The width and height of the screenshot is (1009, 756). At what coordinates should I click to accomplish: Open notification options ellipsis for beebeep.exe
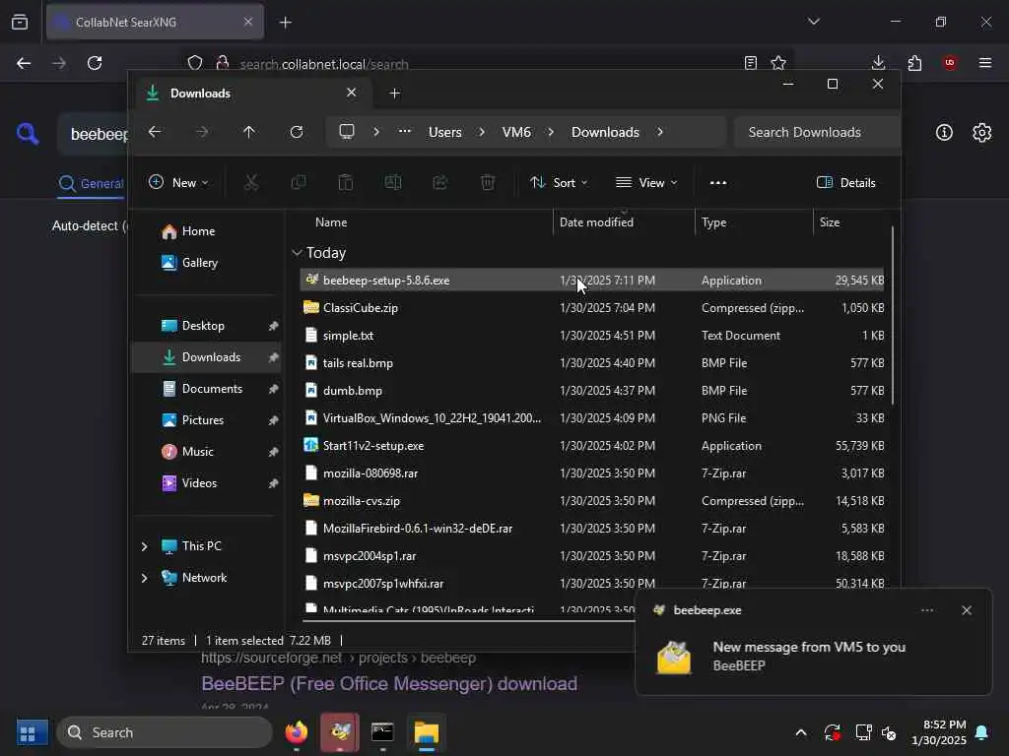(x=927, y=610)
